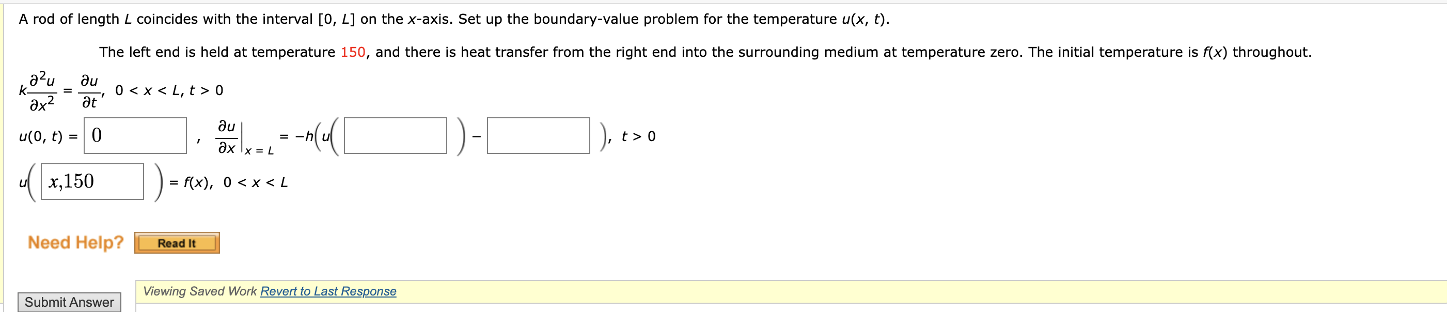Click the left-end boundary condition field
This screenshot has height=312, width=1447.
point(135,138)
